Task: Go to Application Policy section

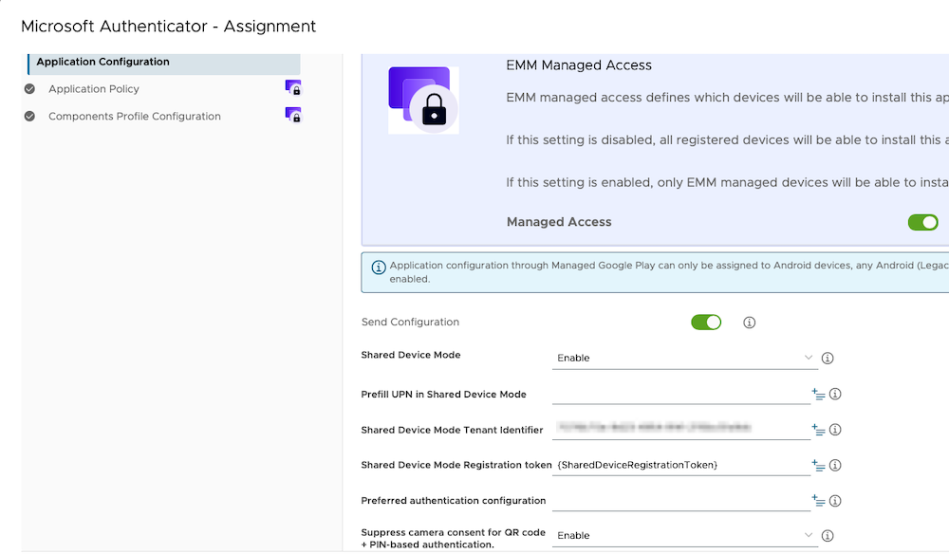Action: 94,89
